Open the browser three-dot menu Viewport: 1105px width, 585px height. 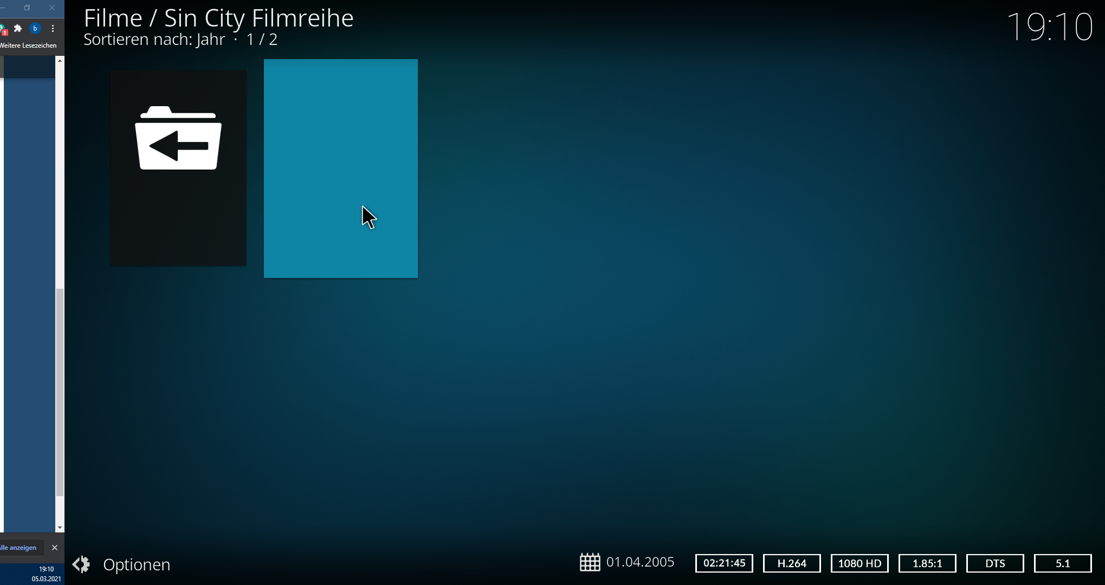53,28
